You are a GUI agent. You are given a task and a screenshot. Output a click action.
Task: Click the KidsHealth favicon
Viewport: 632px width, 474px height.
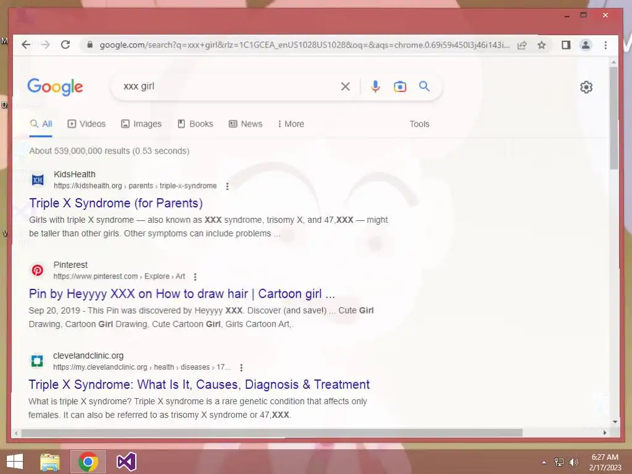(38, 180)
